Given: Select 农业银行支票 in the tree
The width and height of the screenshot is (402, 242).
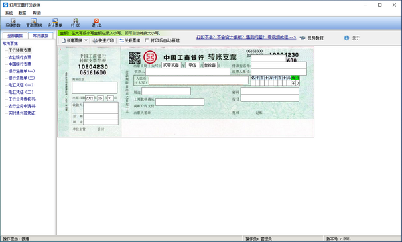Looking at the screenshot, I should coord(20,57).
